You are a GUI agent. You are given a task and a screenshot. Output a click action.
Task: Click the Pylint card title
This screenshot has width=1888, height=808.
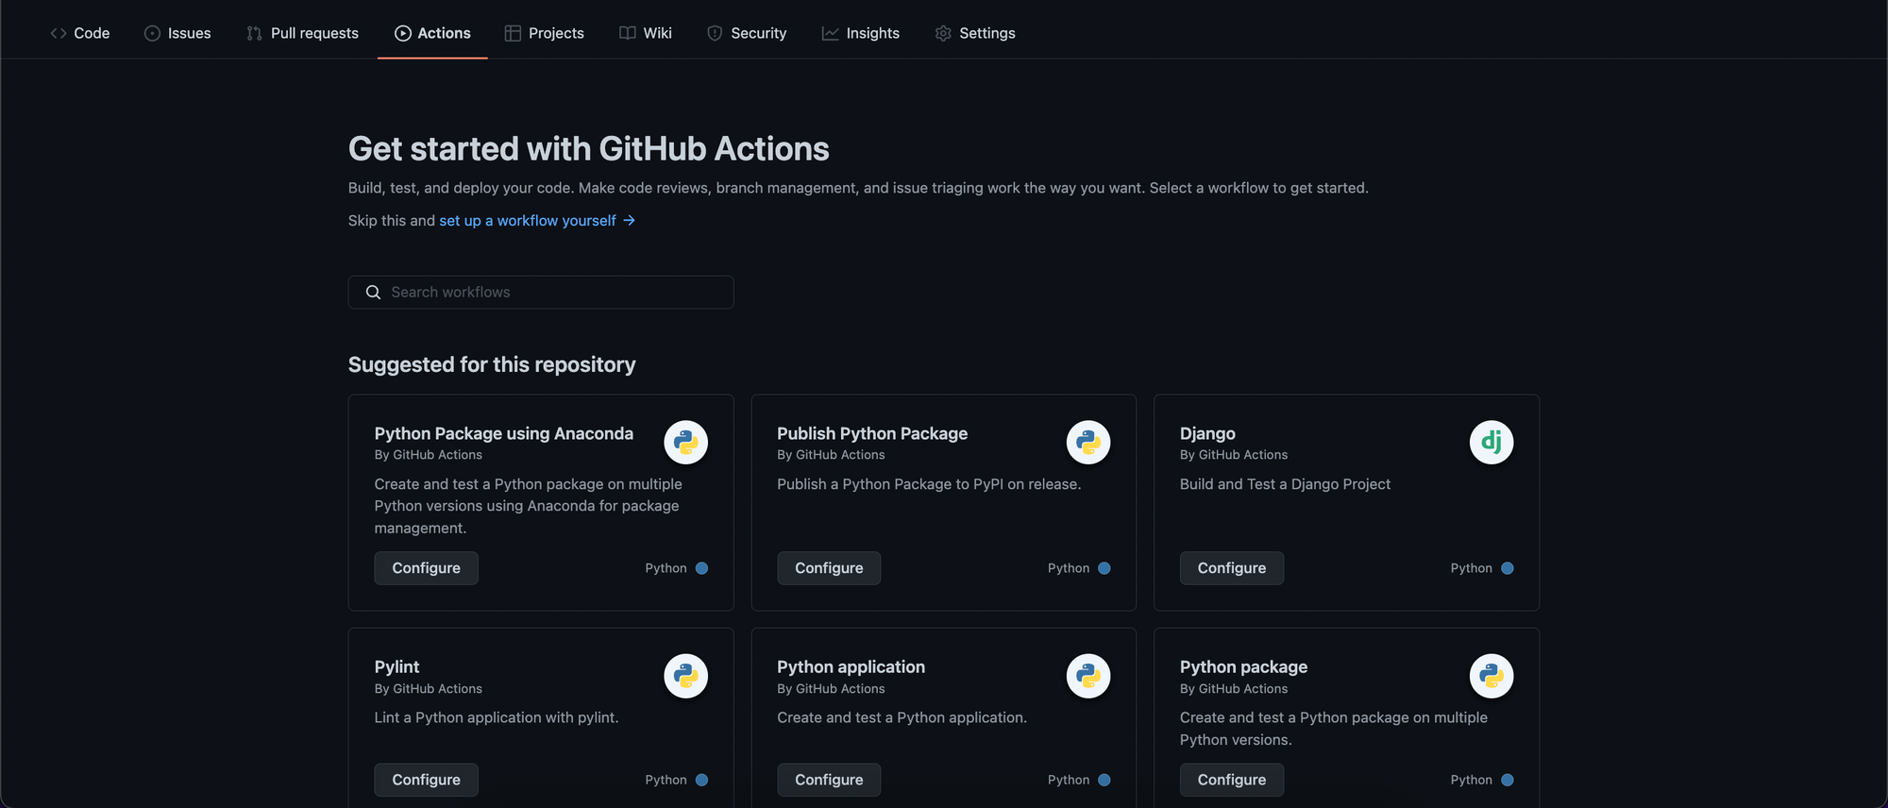(396, 666)
